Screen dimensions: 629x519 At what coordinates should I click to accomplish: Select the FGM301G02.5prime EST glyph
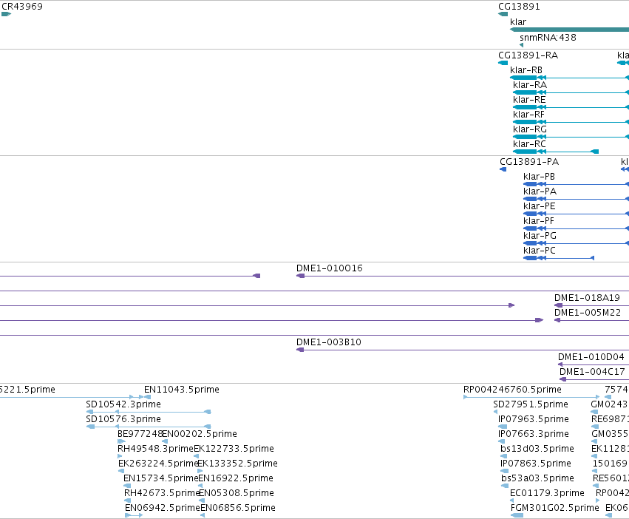pos(517,516)
